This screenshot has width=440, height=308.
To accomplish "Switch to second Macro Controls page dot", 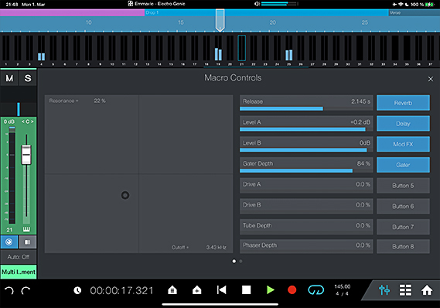I will pos(240,261).
